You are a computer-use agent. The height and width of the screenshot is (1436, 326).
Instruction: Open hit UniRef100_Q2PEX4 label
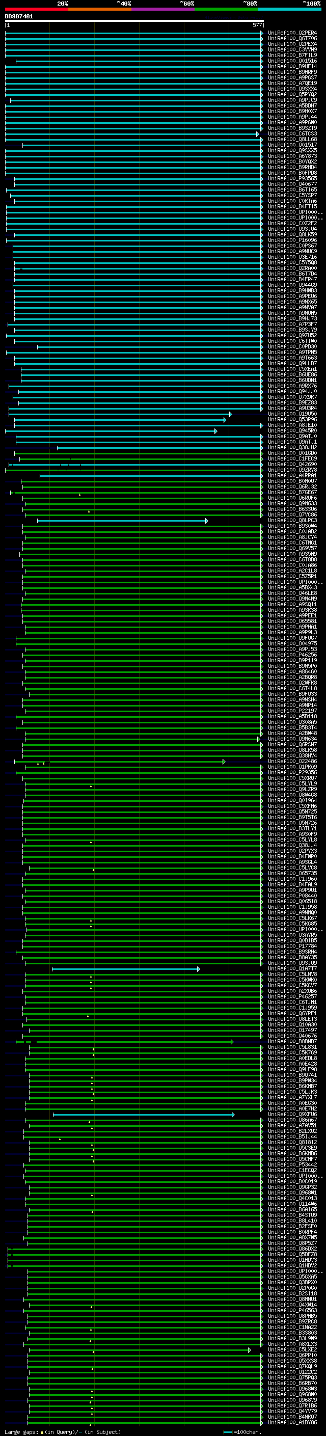(292, 44)
